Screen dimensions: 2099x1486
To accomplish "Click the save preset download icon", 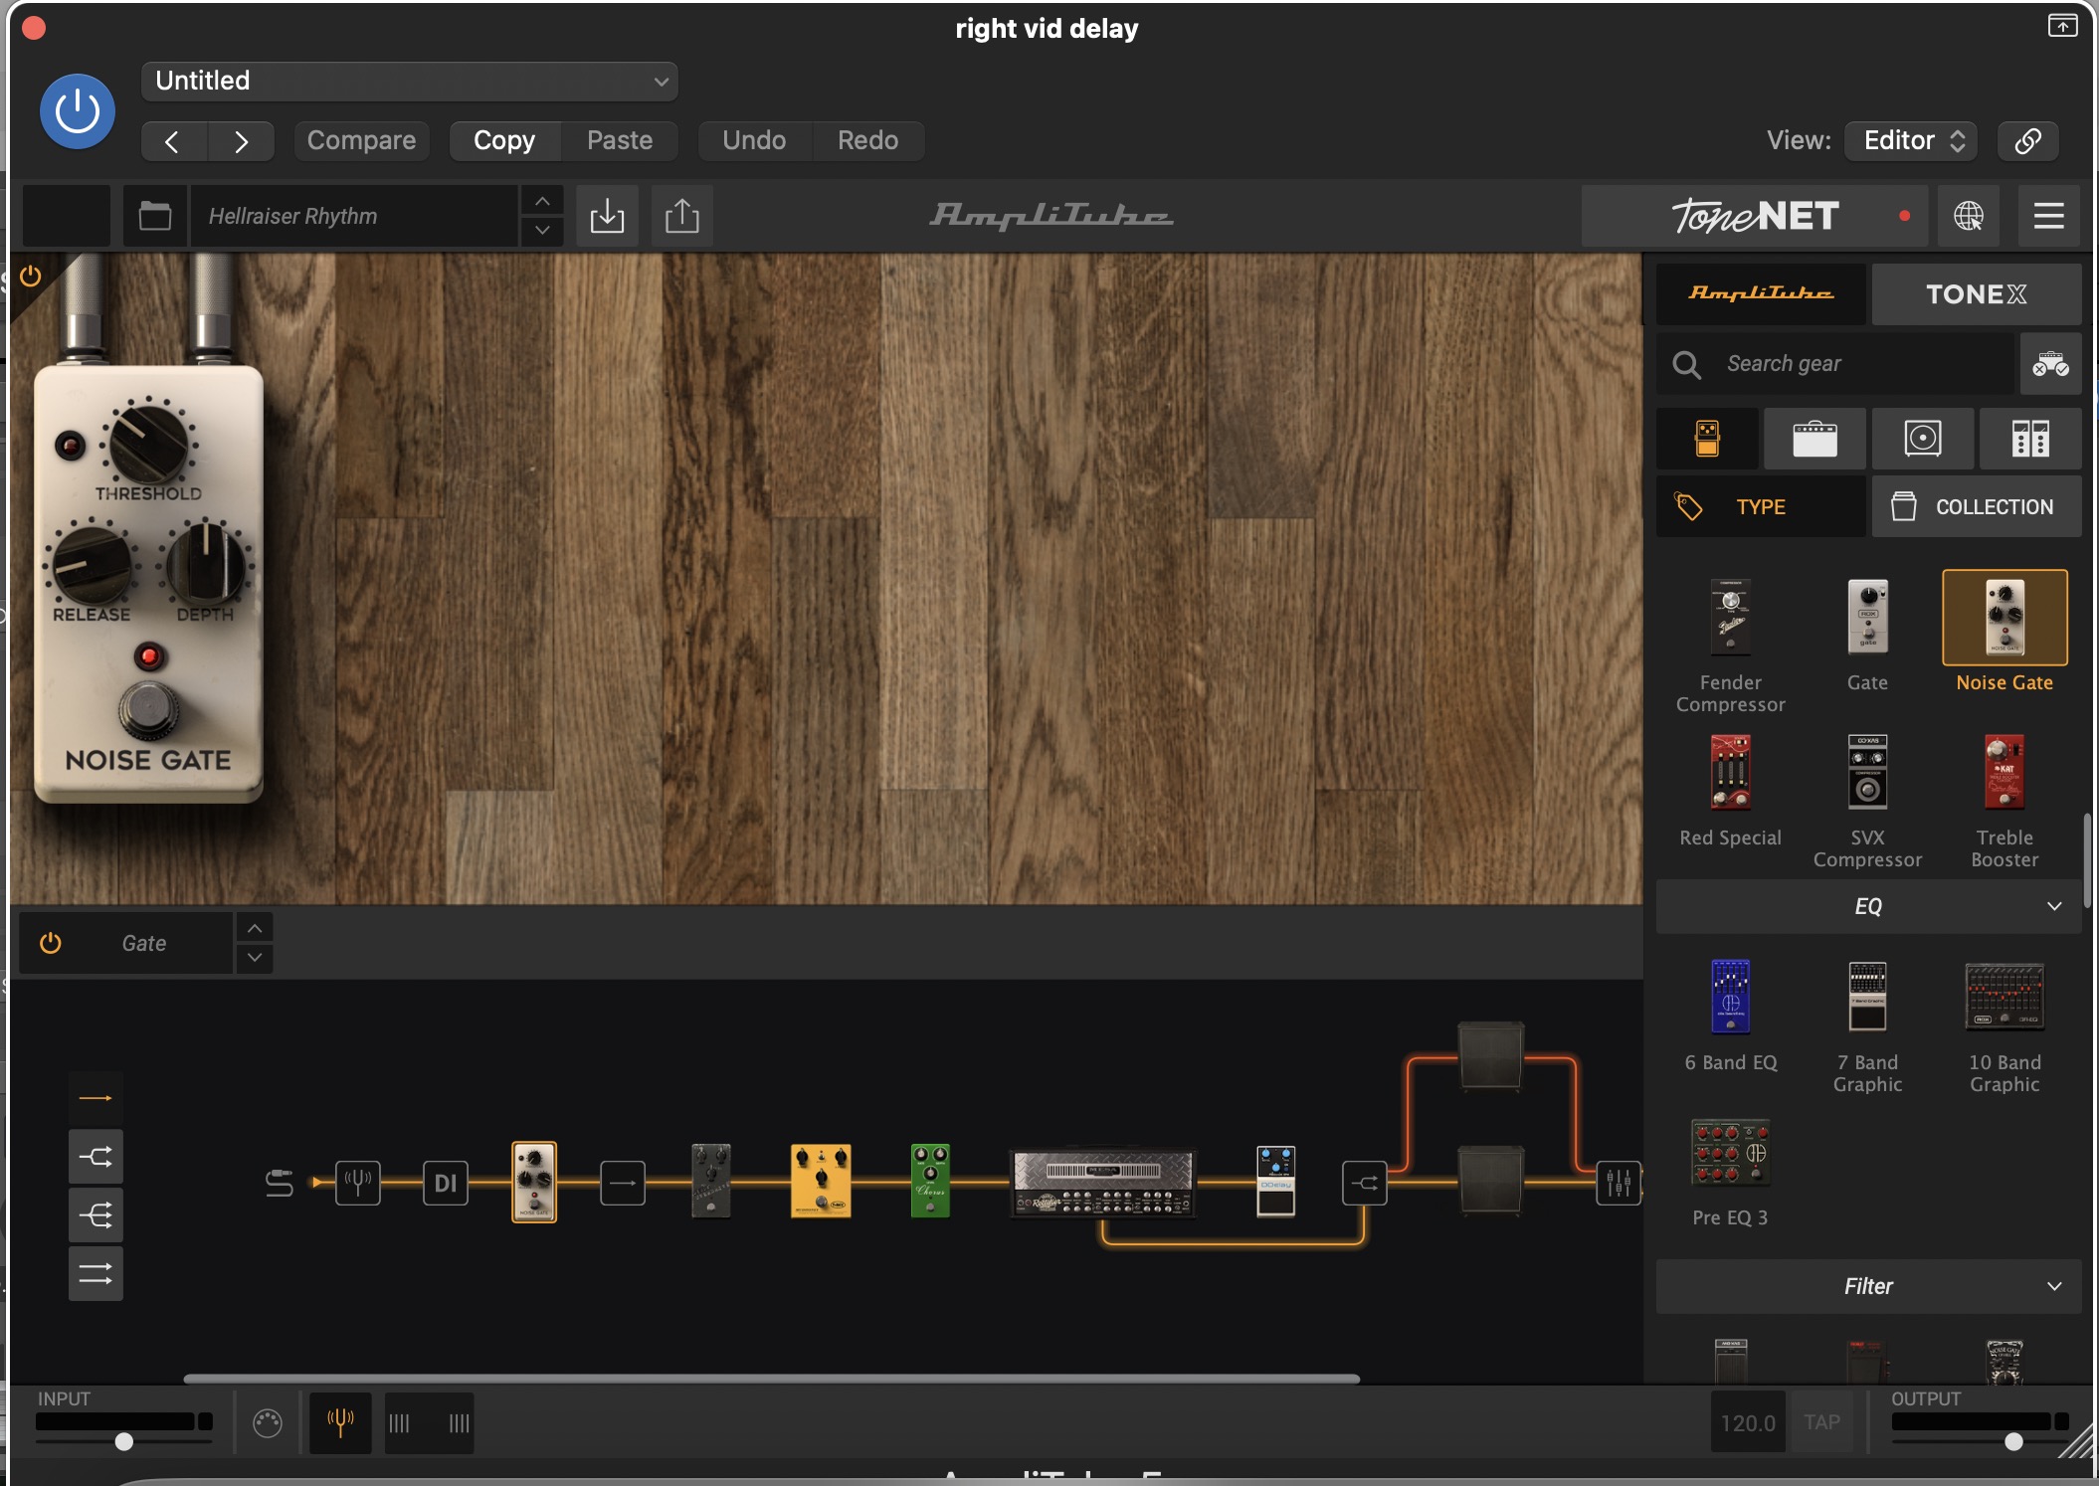I will 607,216.
